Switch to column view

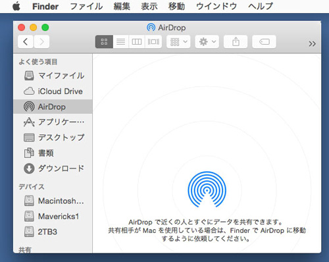[x=137, y=41]
